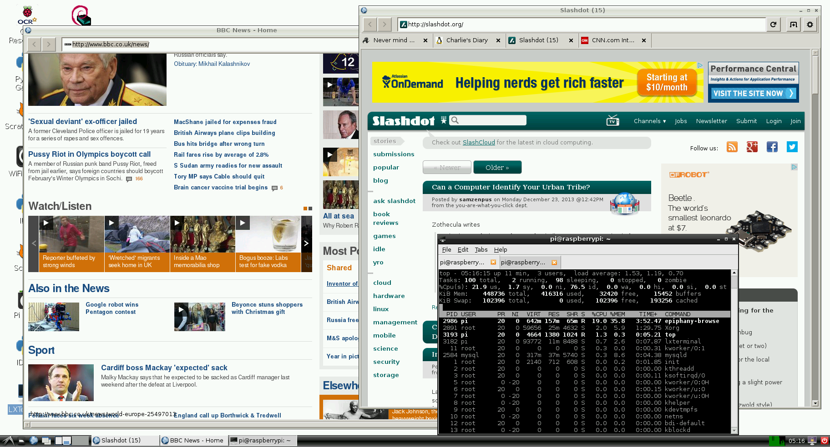Open the Tabs menu in the terminal
Screen dimensions: 830x447
[x=481, y=250]
